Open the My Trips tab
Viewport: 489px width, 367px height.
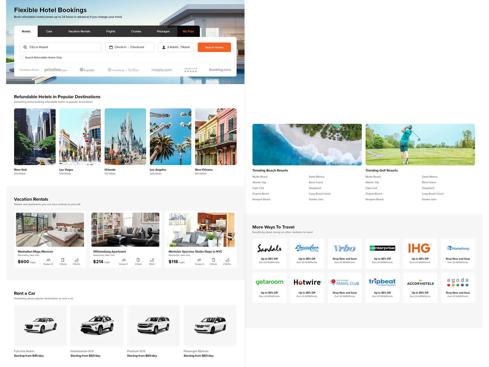(x=188, y=32)
